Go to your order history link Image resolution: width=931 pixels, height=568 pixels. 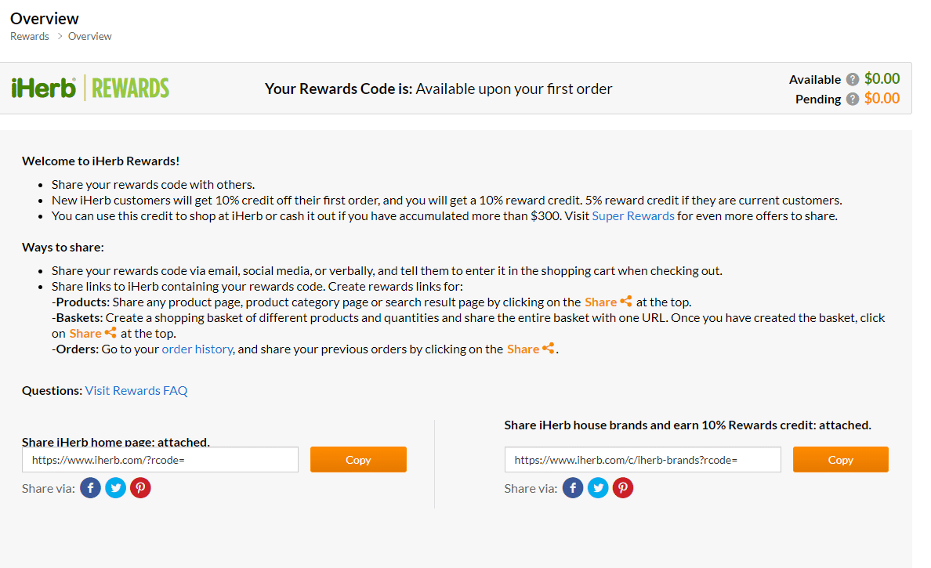pos(197,349)
